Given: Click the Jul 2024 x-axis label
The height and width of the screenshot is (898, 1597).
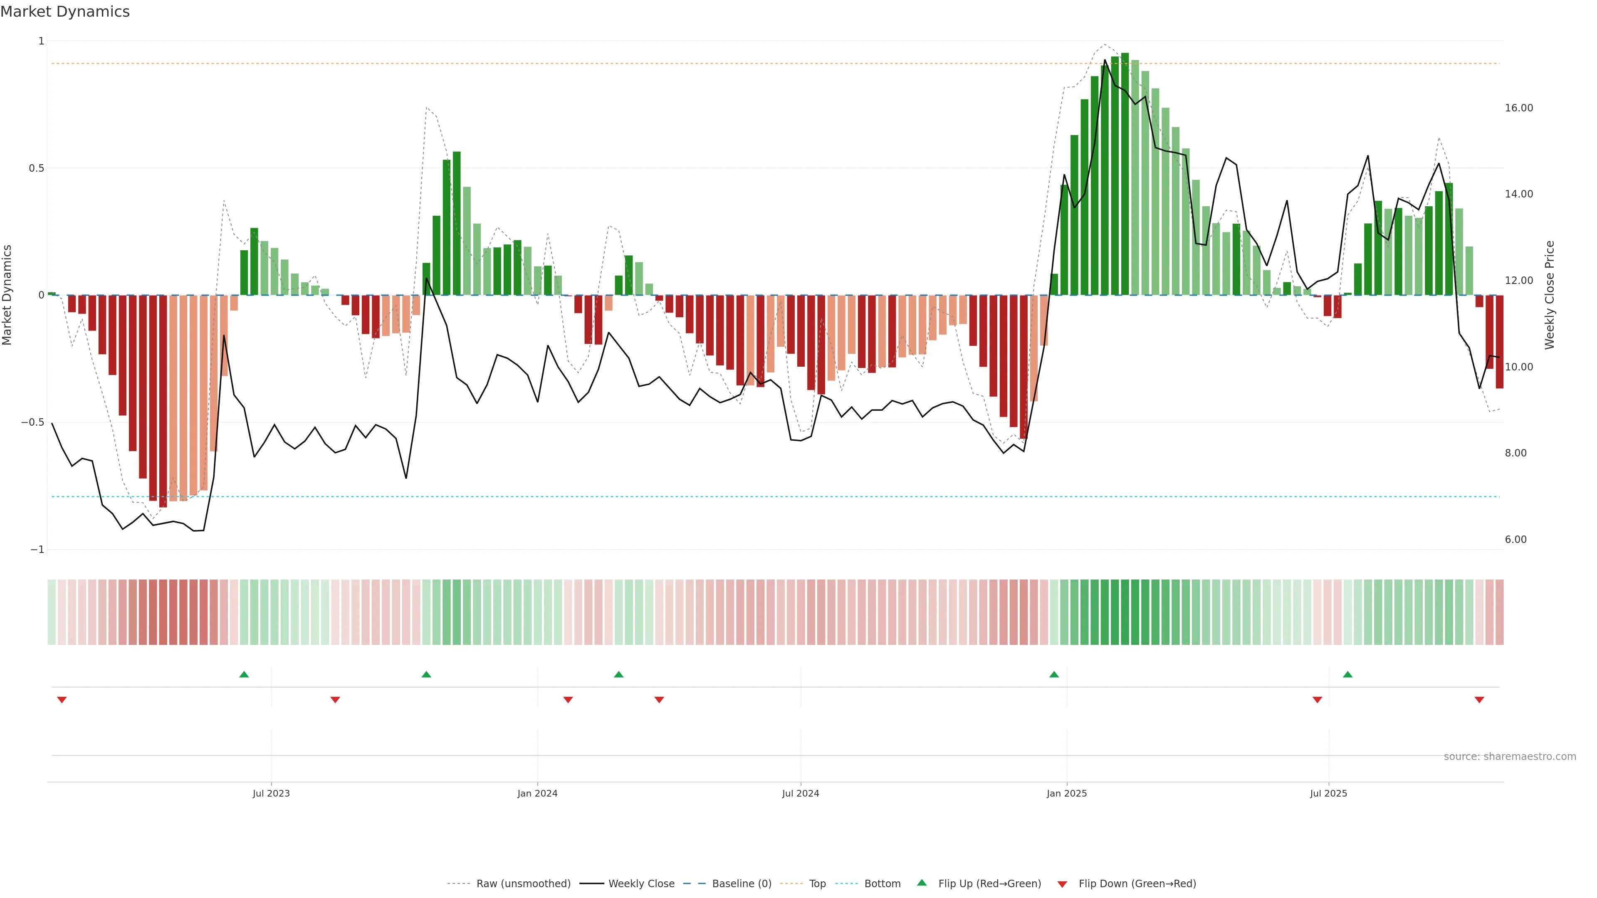Looking at the screenshot, I should [x=800, y=793].
